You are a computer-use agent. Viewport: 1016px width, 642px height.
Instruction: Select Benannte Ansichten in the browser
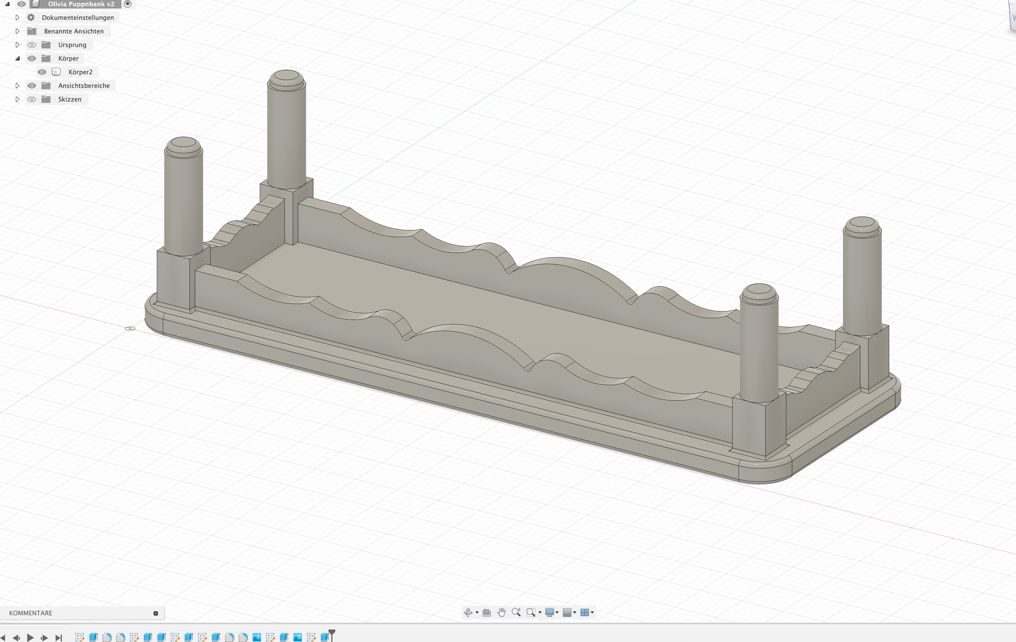tap(74, 31)
